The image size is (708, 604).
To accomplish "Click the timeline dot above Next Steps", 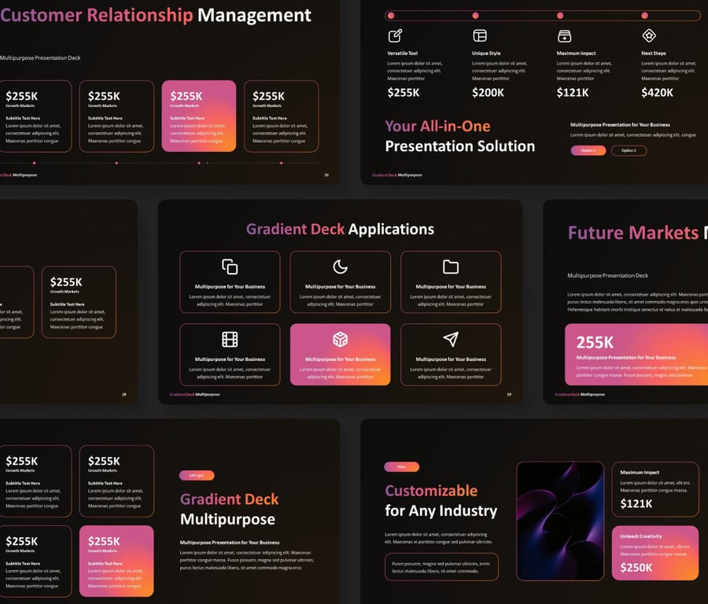I will [644, 15].
